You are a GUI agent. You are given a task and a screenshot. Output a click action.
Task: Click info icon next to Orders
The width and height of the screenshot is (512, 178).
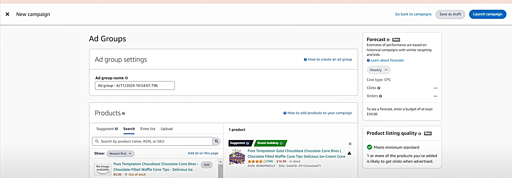(380, 96)
